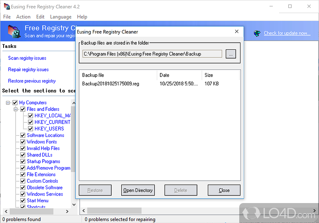Screen dimensions: 319x223
Task: Uncheck the File Extensions checkbox
Action: [x=23, y=174]
